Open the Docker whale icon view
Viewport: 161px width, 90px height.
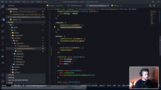coord(3,56)
